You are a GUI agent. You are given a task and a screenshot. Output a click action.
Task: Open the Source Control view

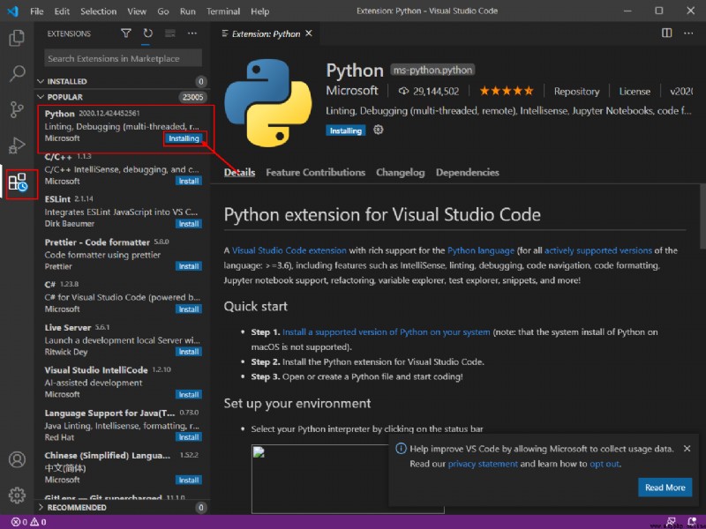pyautogui.click(x=17, y=109)
